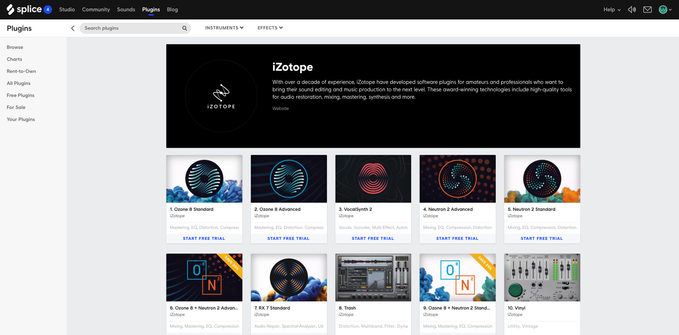
Task: Click the green user avatar icon
Action: click(663, 10)
